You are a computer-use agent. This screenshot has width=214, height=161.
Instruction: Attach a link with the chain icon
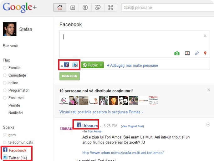[x=197, y=53]
